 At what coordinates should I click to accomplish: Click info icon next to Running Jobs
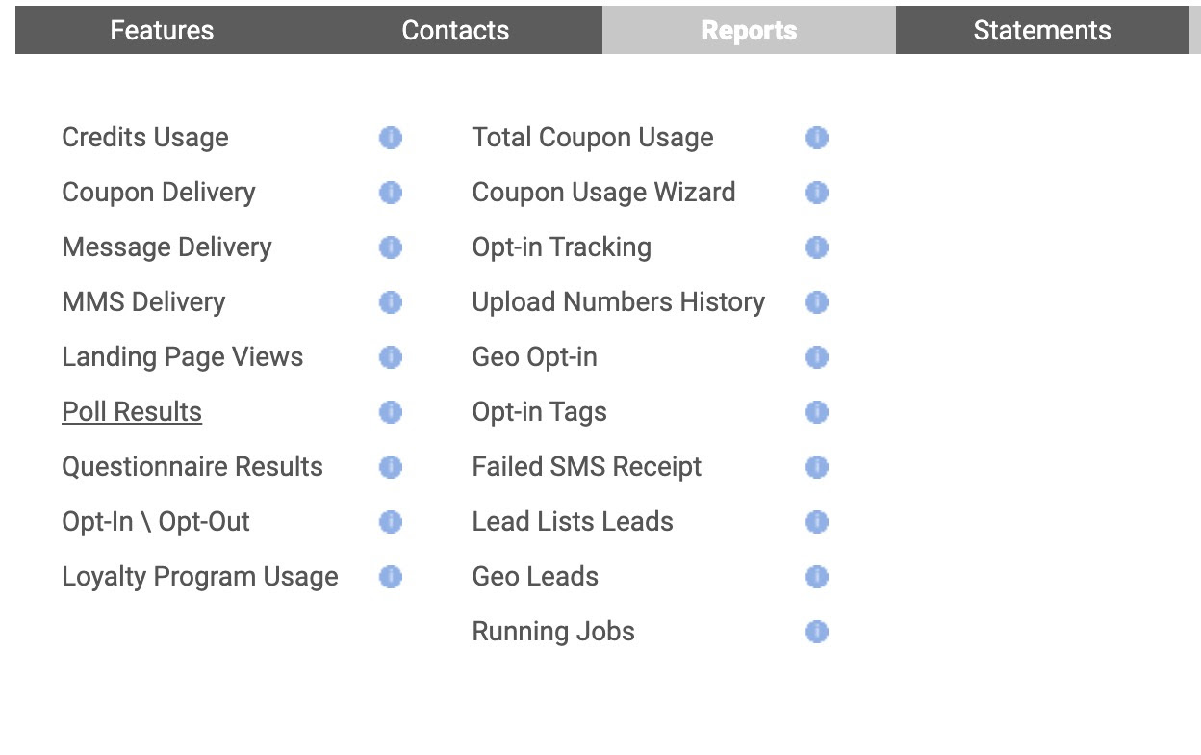(816, 632)
